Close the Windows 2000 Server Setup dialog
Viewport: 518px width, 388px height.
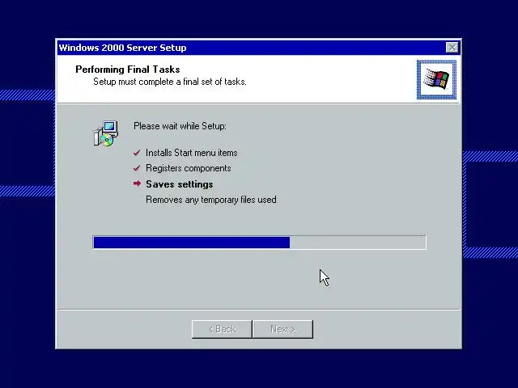tap(452, 48)
